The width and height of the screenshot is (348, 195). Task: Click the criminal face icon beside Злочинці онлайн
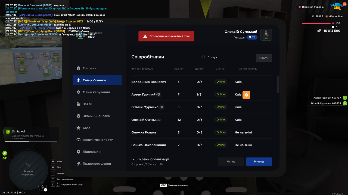pyautogui.click(x=79, y=116)
